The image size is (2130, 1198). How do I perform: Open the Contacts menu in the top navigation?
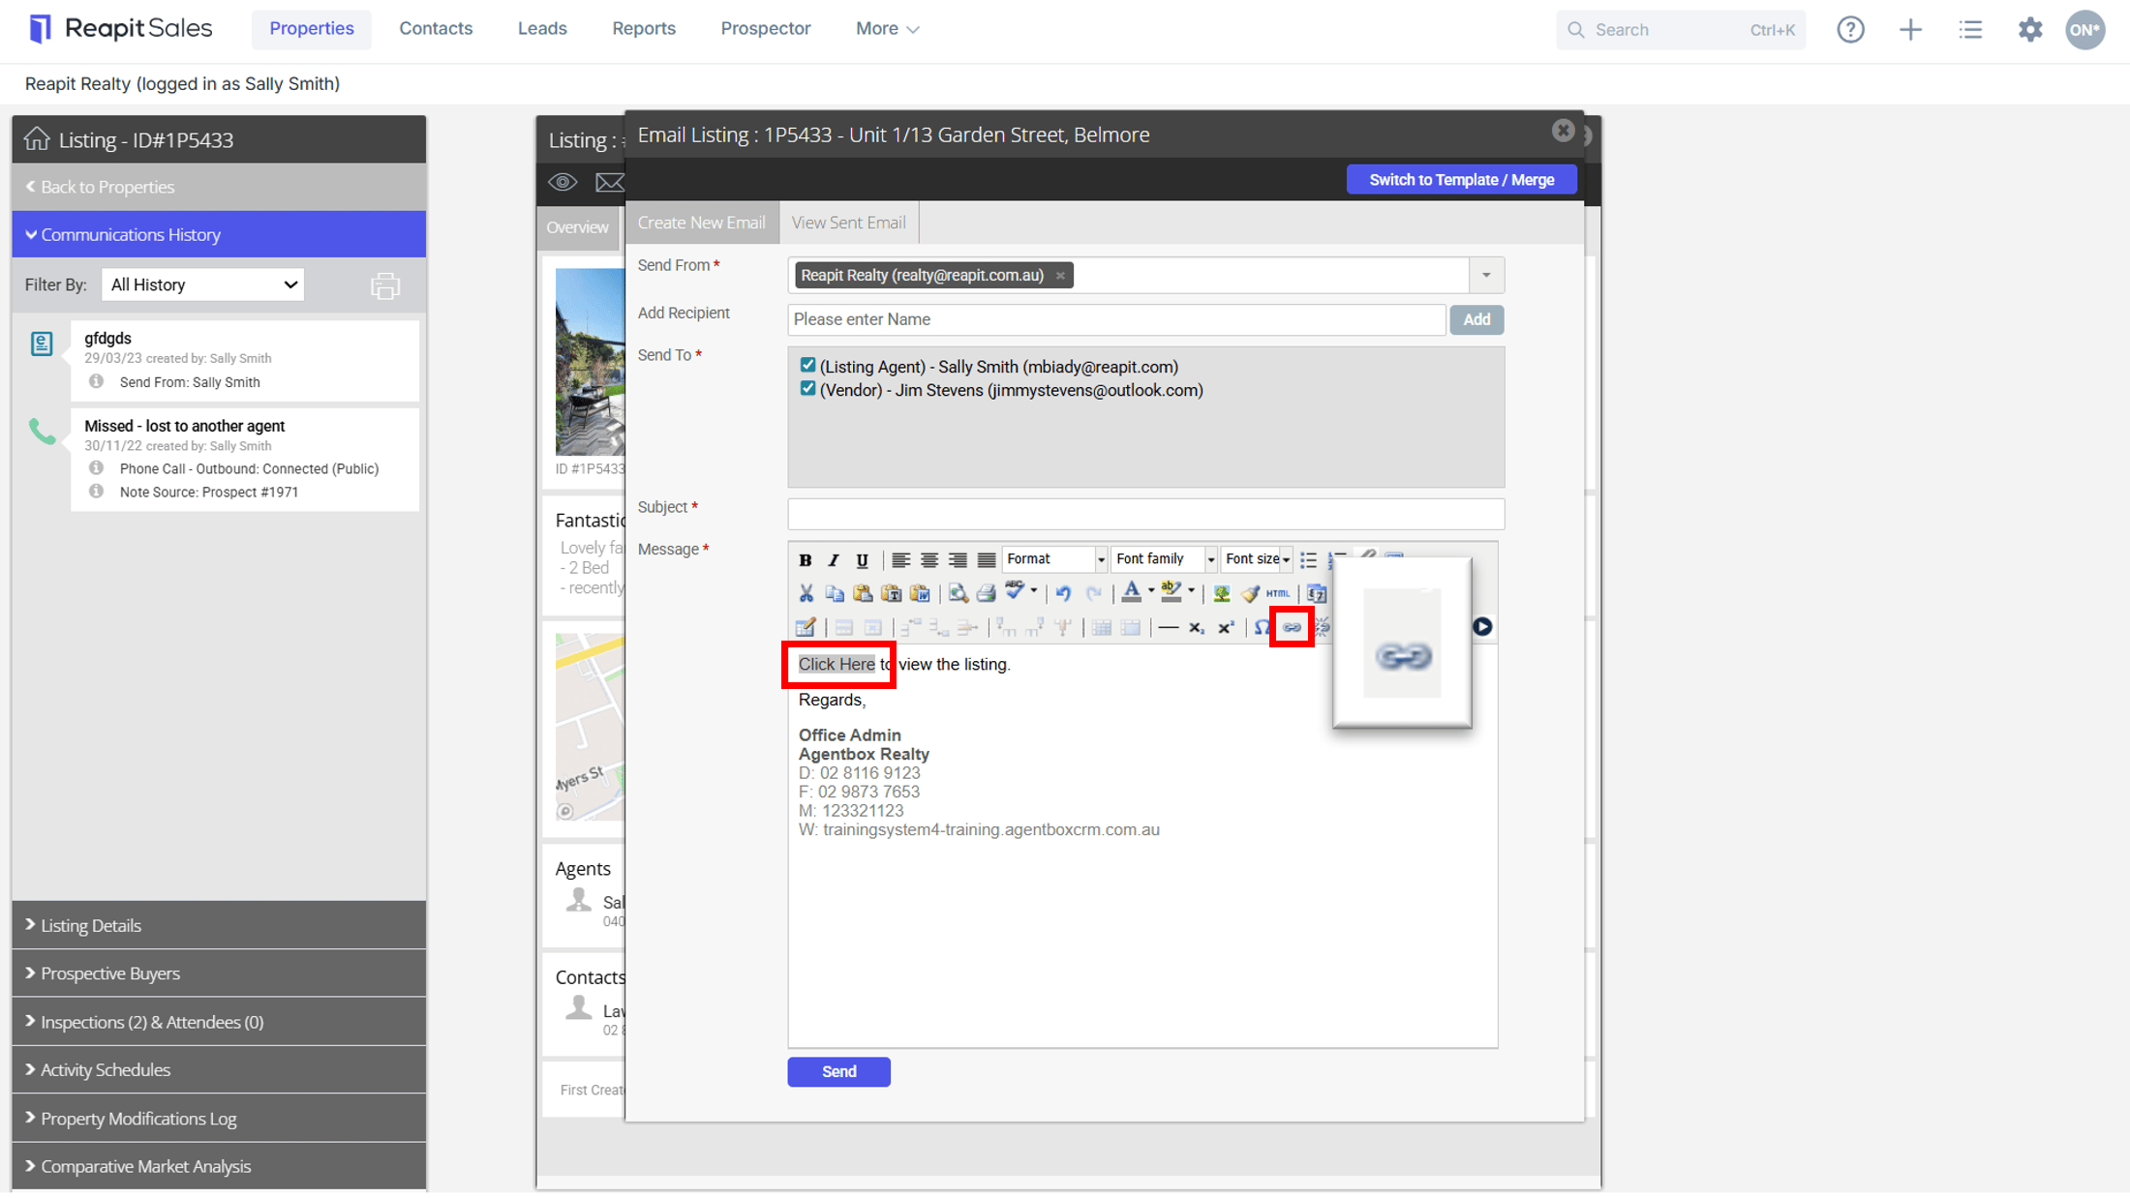(436, 28)
